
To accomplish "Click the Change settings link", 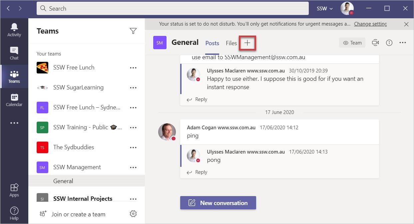I will (x=370, y=24).
